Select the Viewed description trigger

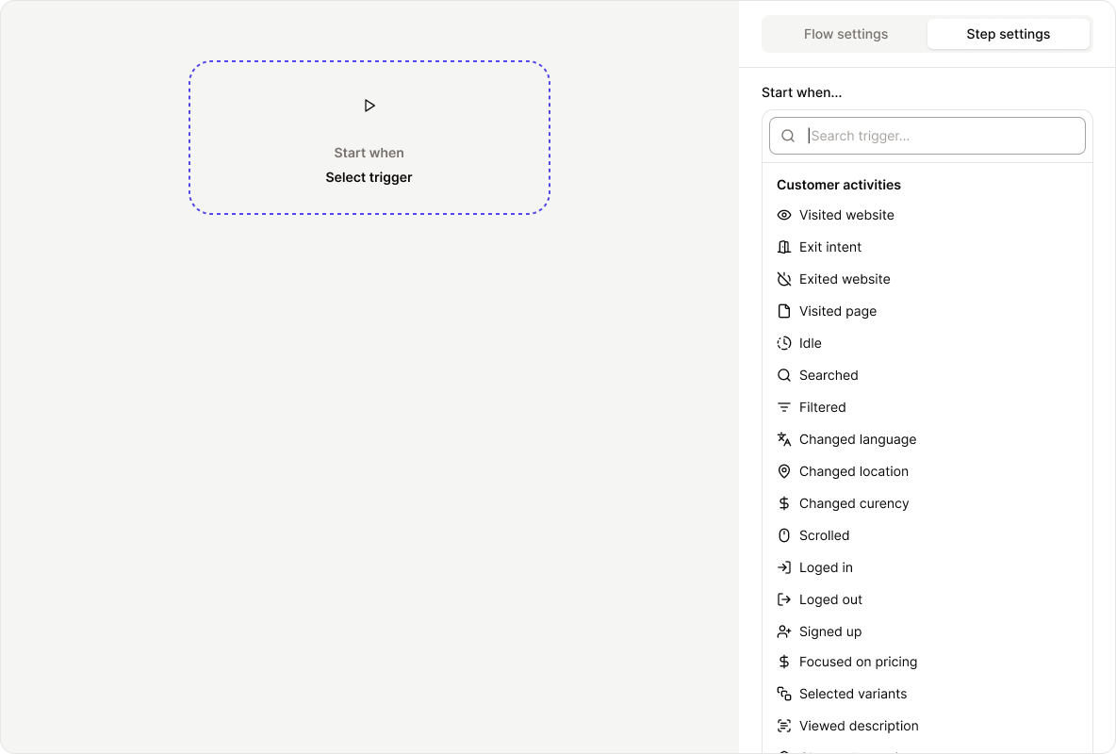[859, 726]
